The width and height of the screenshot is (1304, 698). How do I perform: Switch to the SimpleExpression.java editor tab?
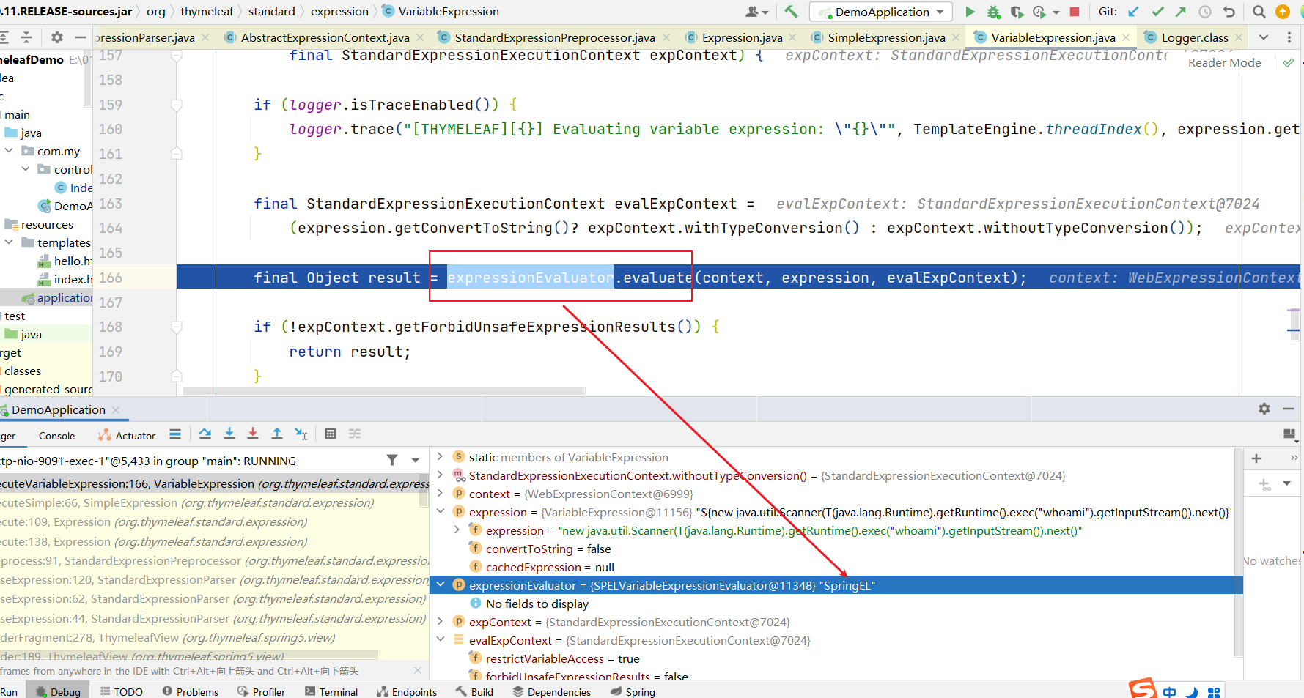[885, 37]
